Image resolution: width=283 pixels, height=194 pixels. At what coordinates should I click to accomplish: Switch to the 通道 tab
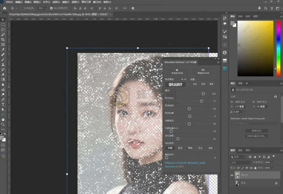[240, 150]
